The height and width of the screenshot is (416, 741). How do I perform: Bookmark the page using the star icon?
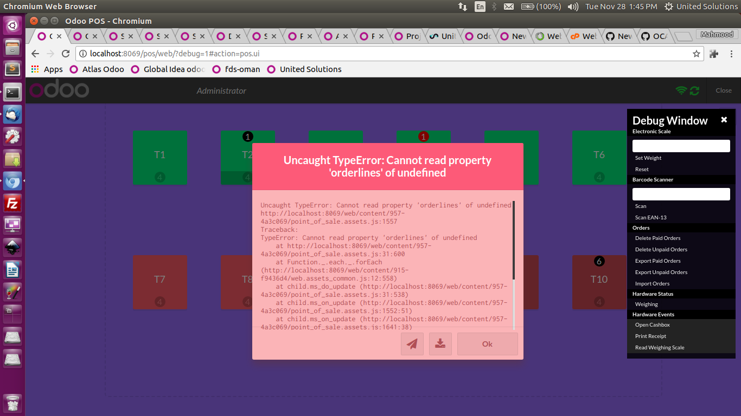[696, 53]
